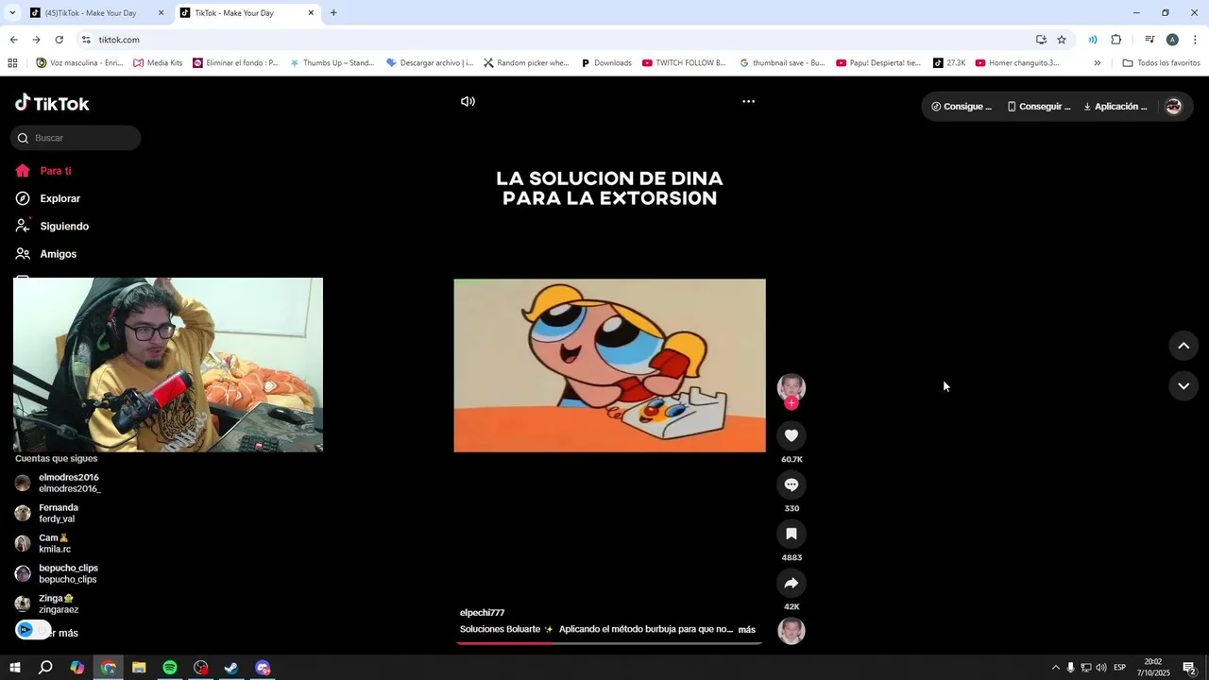Screen dimensions: 1209x680
Task: Like the video with heart icon
Action: (x=792, y=435)
